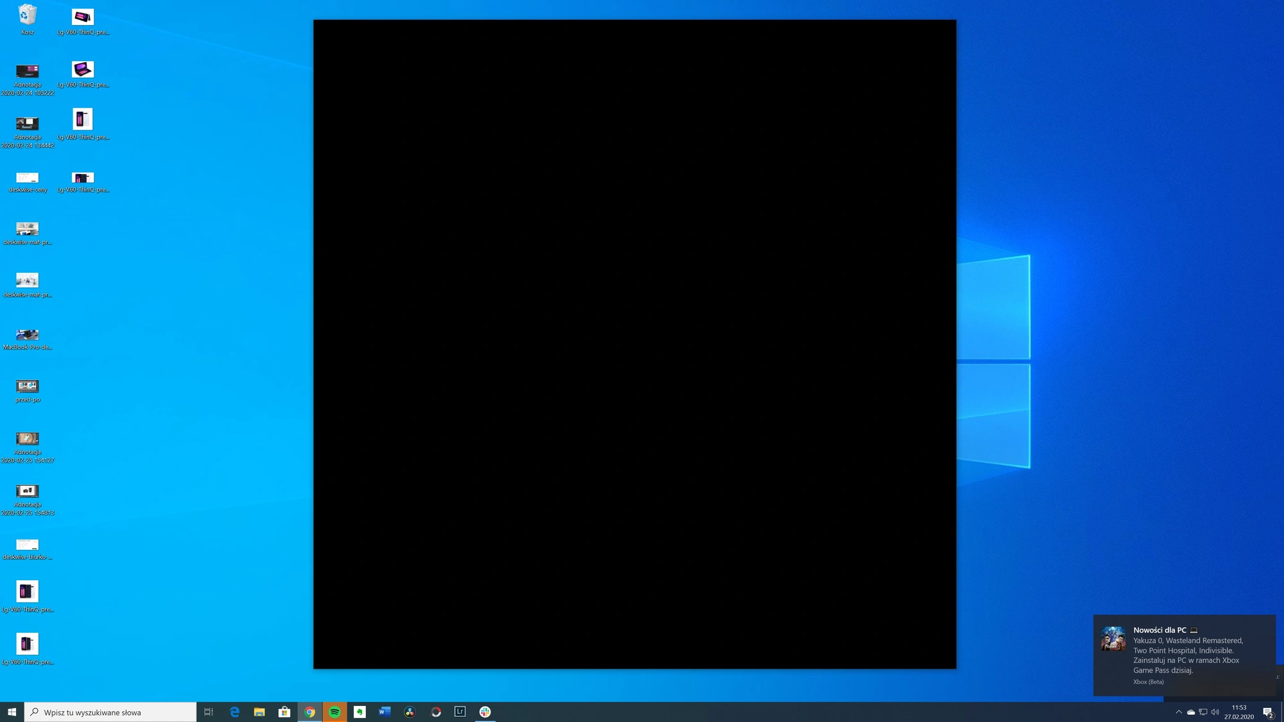Click the taskbar search box 'Wpisz tu wyszukiwane słowa'

point(110,712)
